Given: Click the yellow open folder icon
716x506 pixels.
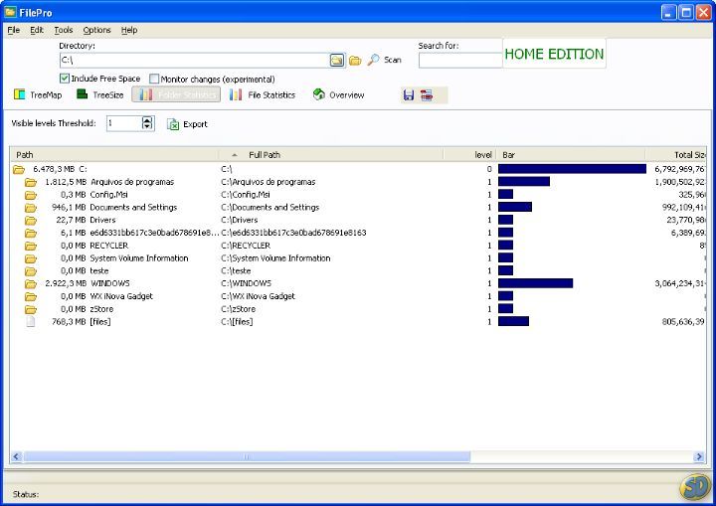Looking at the screenshot, I should [x=355, y=61].
